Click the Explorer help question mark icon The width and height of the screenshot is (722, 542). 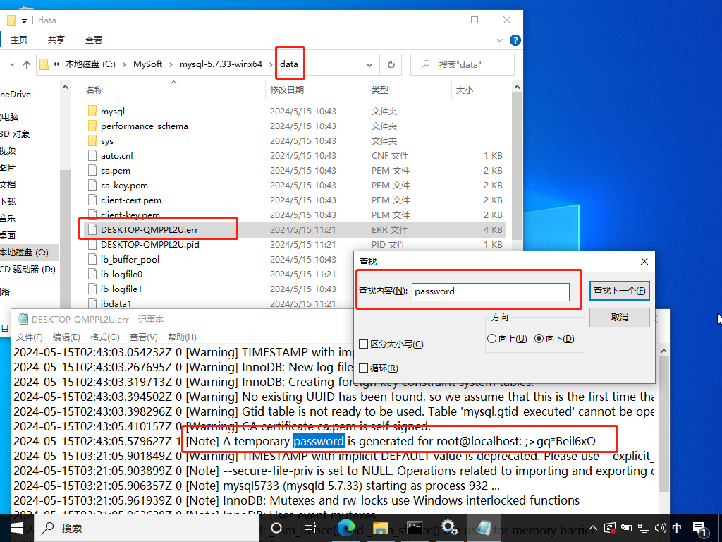pyautogui.click(x=515, y=40)
